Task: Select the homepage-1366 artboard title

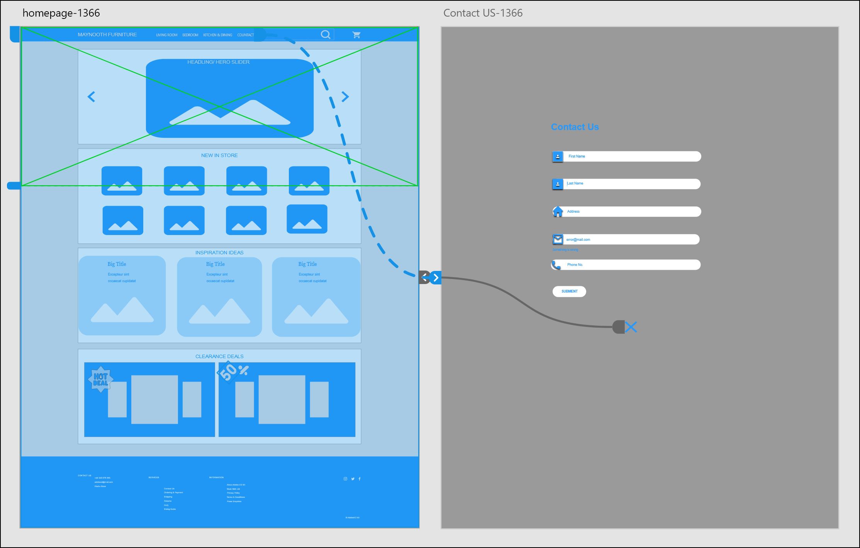Action: coord(61,13)
